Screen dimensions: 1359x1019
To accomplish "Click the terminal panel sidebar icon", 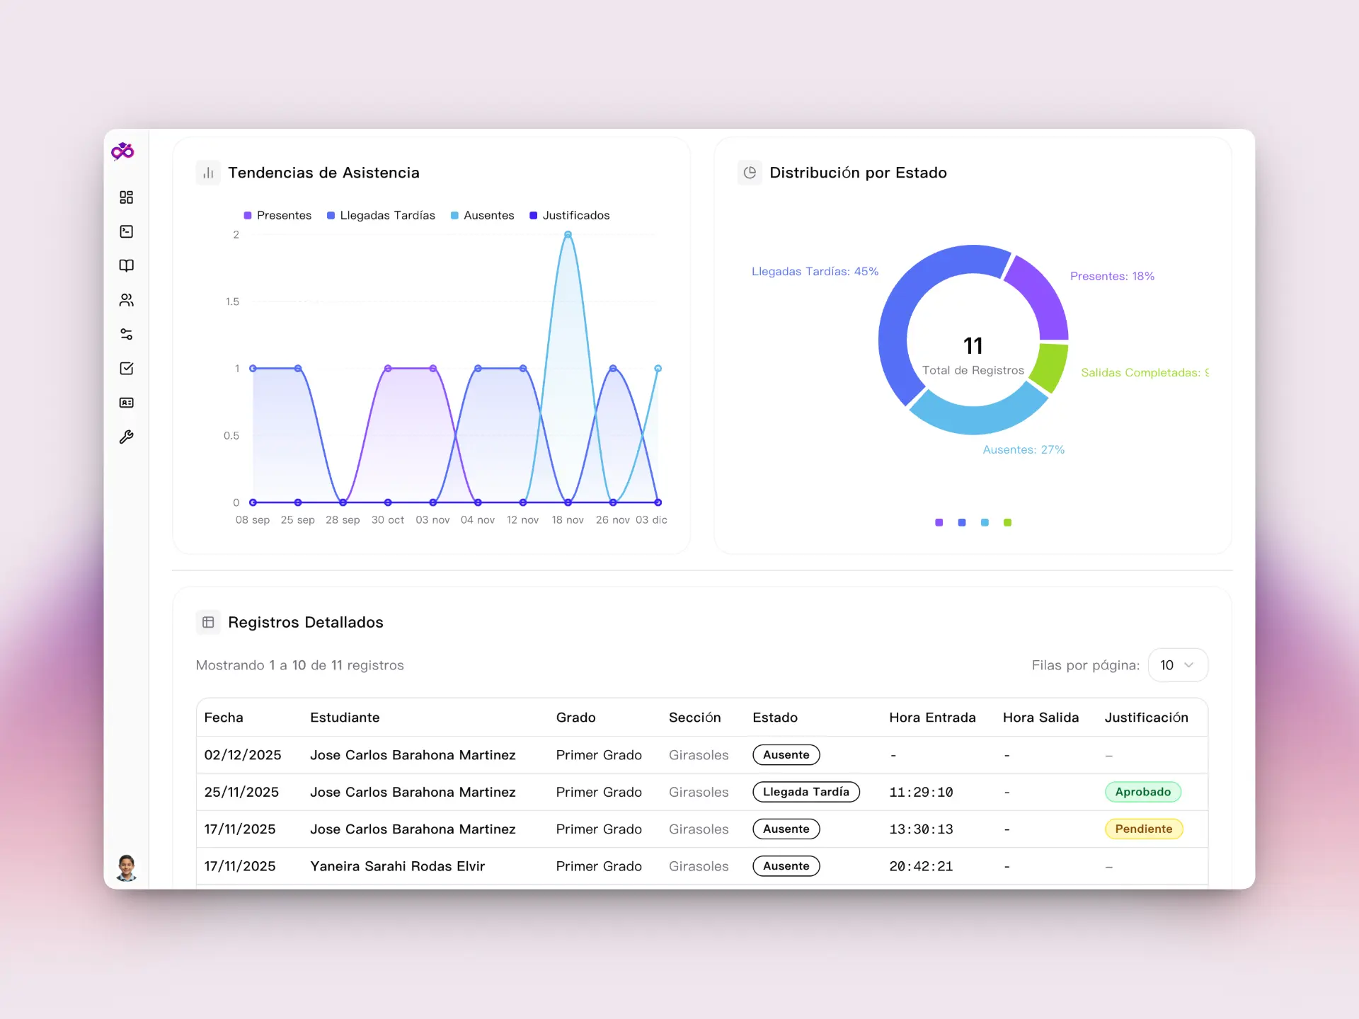I will pyautogui.click(x=127, y=231).
